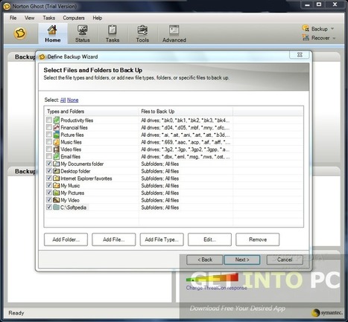Open the Help menu
Image resolution: width=348 pixels, height=322 pixels.
coord(98,18)
